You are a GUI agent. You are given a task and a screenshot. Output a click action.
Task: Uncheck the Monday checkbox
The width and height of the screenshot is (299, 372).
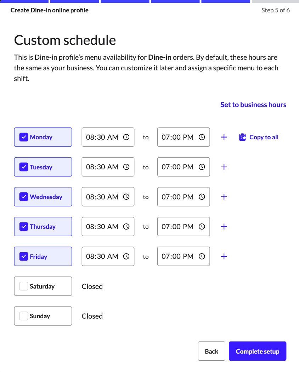pyautogui.click(x=24, y=137)
